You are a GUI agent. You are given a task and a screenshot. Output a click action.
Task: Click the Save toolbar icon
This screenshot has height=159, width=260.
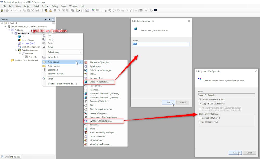click(2, 10)
